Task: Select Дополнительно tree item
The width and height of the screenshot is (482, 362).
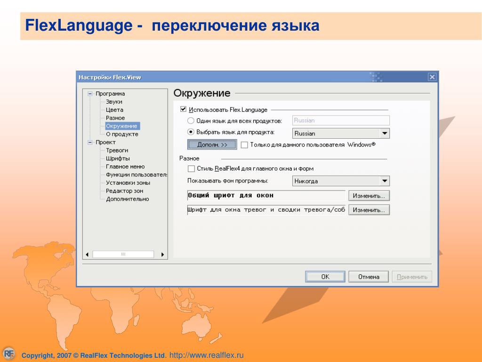Action: pyautogui.click(x=127, y=199)
